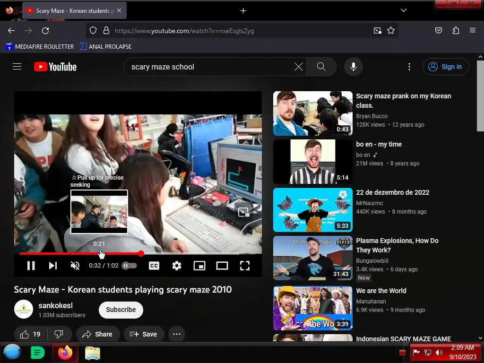The image size is (484, 363).
Task: Go back to the previous page
Action: 11,31
